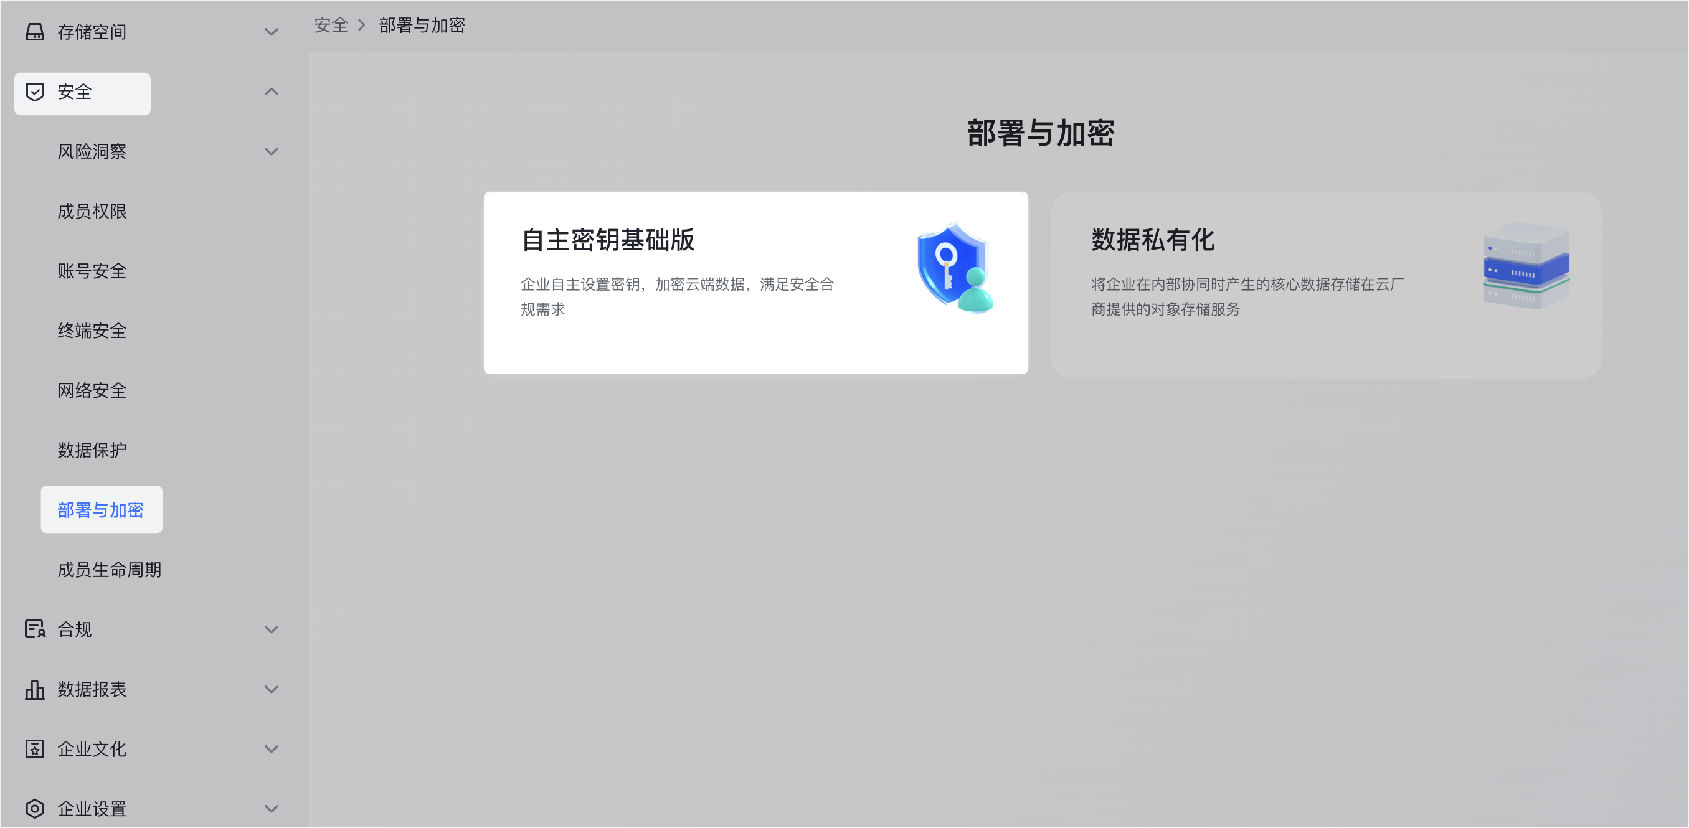Screen dimensions: 1689x828
Task: Open 企业设置 via its gear icon
Action: pos(35,808)
